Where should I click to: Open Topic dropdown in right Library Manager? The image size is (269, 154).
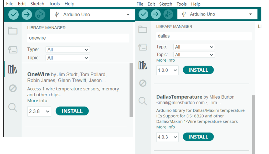[194, 55]
